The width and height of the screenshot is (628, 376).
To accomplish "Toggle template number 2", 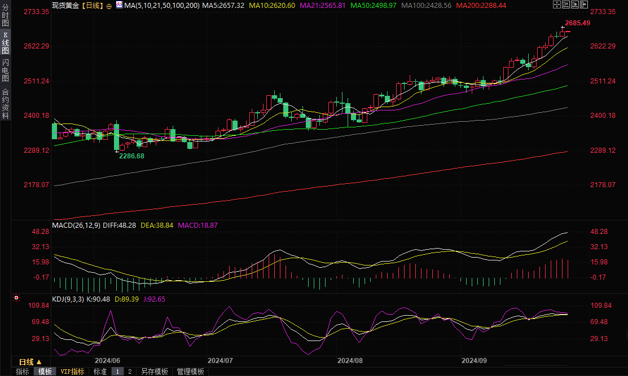I will tap(130, 371).
